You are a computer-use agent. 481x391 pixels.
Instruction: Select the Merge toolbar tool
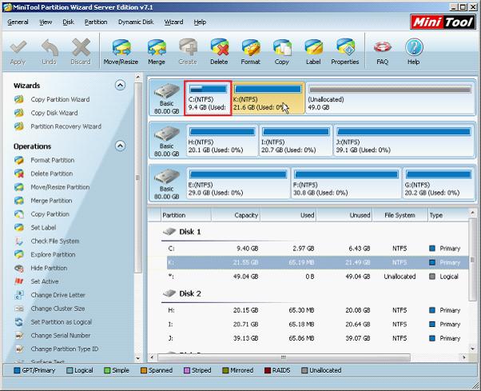point(157,52)
